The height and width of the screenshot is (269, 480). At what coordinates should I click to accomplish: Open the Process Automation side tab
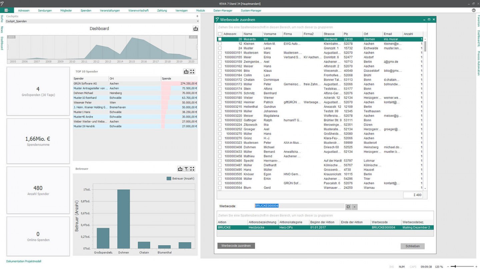click(478, 63)
